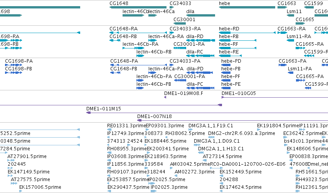Open protein CG1665-PA
Viewport: 328px width, 193px height.
tap(310, 77)
